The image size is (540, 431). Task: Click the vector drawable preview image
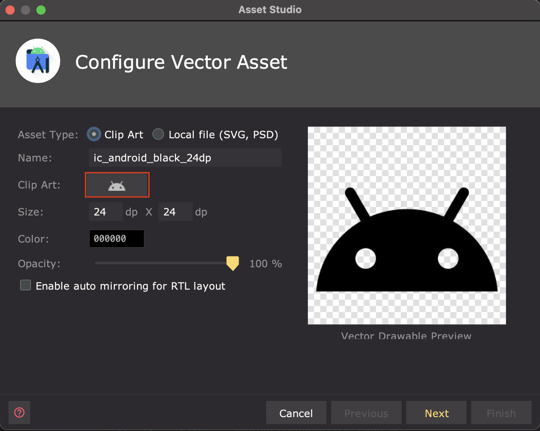(x=407, y=226)
